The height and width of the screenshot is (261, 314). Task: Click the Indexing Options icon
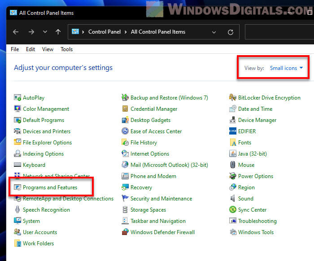[17, 154]
